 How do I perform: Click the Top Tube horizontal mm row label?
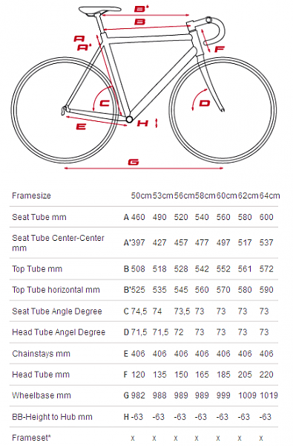coord(56,290)
